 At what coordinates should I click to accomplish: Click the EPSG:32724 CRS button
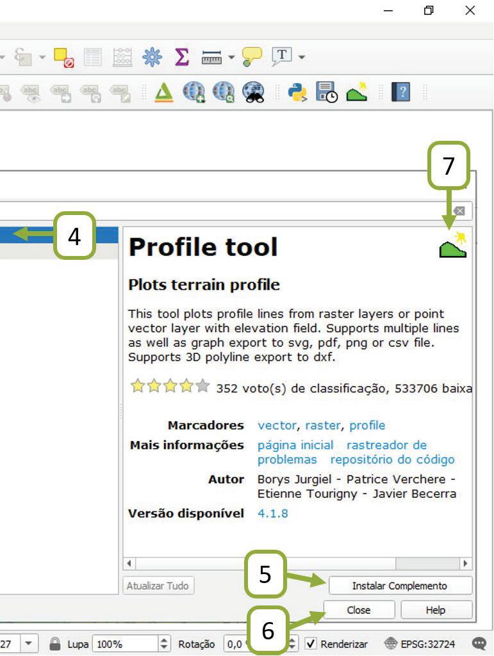(x=420, y=643)
